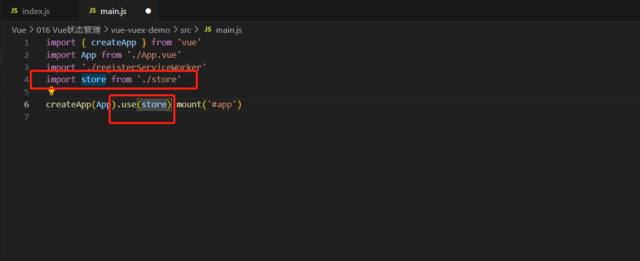Click main.js in the breadcrumb path

click(229, 30)
